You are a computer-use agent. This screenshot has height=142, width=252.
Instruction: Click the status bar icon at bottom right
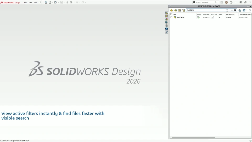(x=250, y=141)
